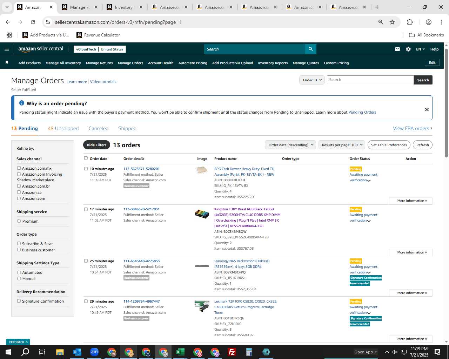Screen dimensions: 449x359
Task: Click the Hide Filters button
Action: click(x=96, y=145)
